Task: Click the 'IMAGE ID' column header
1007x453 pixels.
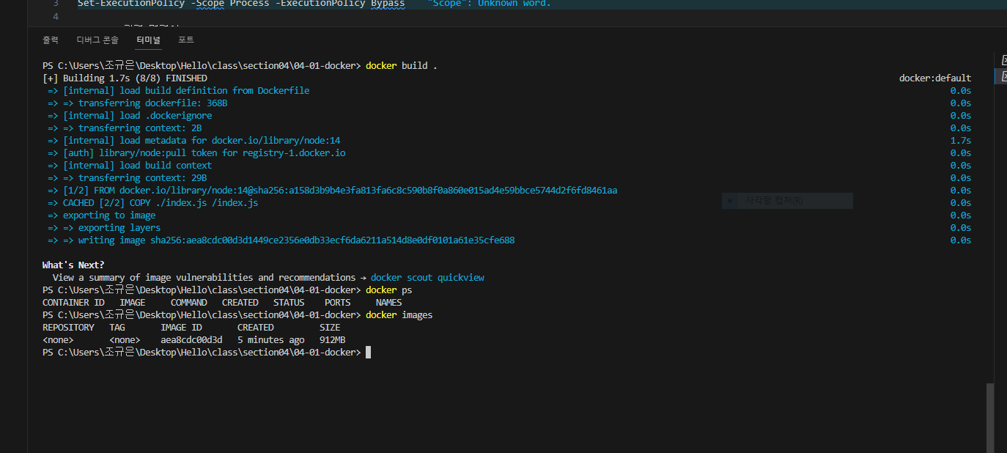Action: tap(181, 328)
